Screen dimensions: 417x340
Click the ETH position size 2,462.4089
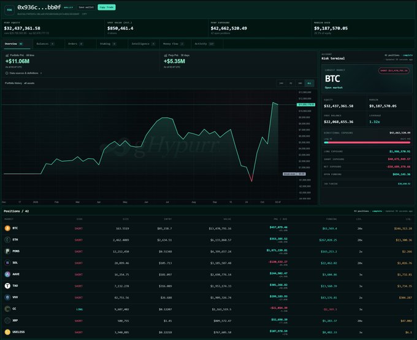121,240
